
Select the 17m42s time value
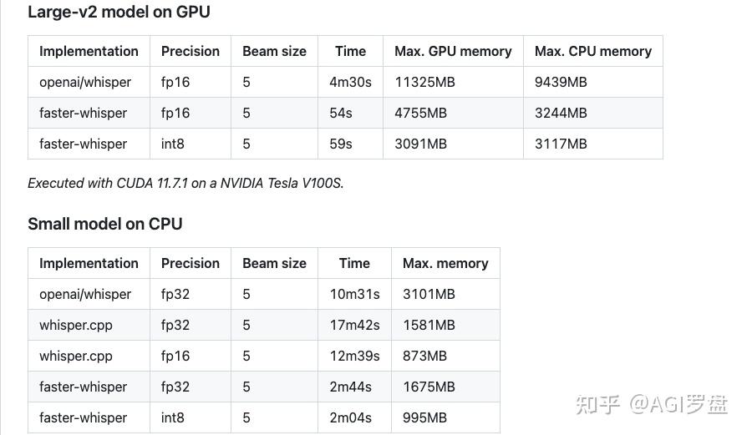click(354, 325)
